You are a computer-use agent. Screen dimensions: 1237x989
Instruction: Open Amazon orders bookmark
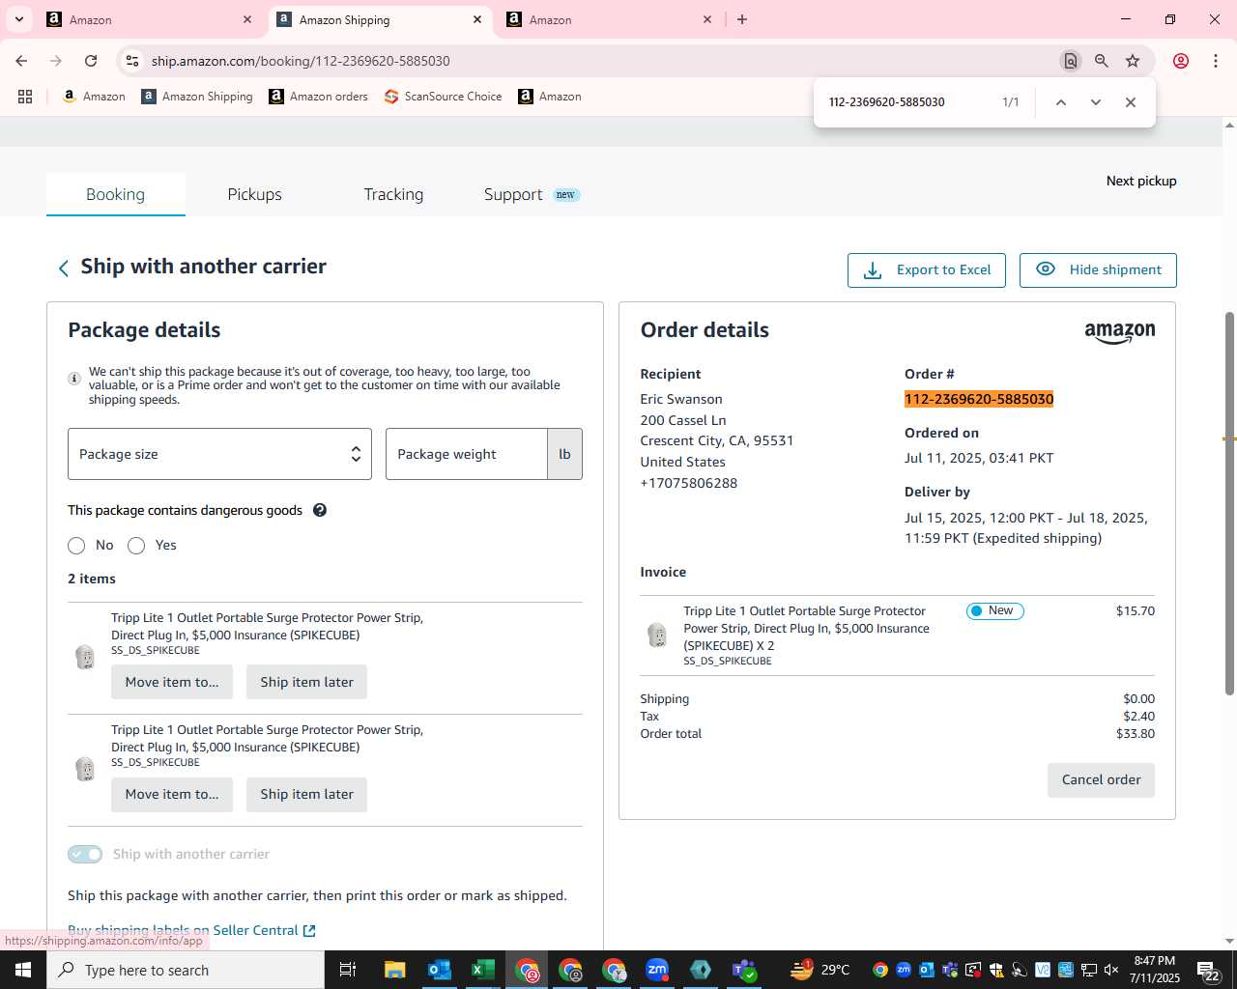tap(319, 97)
